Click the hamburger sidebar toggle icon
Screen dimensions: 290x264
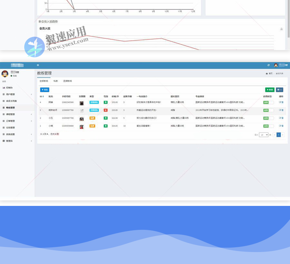(38, 65)
